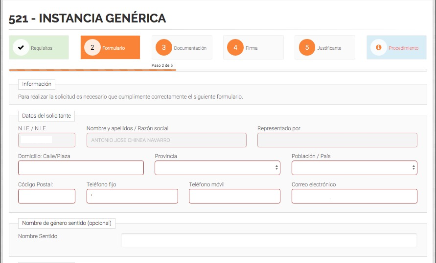
Task: Go to the Firma step tab
Action: [253, 47]
